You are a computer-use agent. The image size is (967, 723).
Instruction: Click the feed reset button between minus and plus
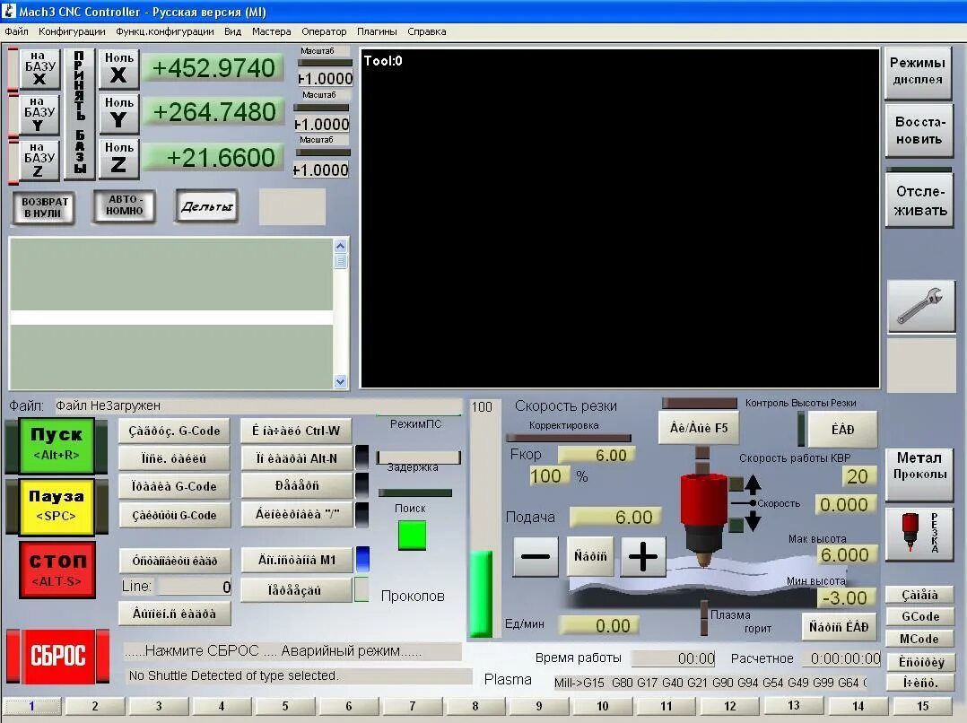(589, 556)
